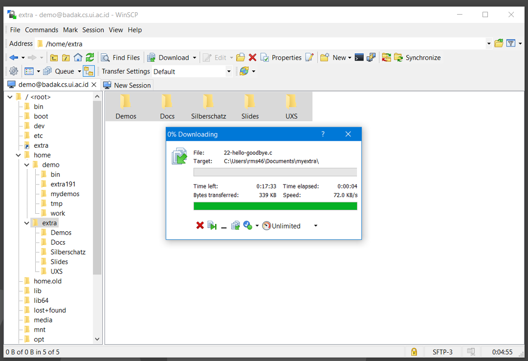Cancel the download with the red X
The height and width of the screenshot is (361, 528).
tap(200, 226)
